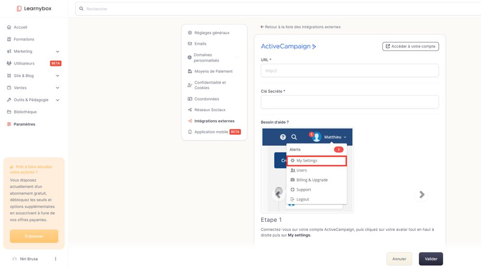
Task: Expand the Outils & Pédagogie chevron
Action: click(x=58, y=100)
